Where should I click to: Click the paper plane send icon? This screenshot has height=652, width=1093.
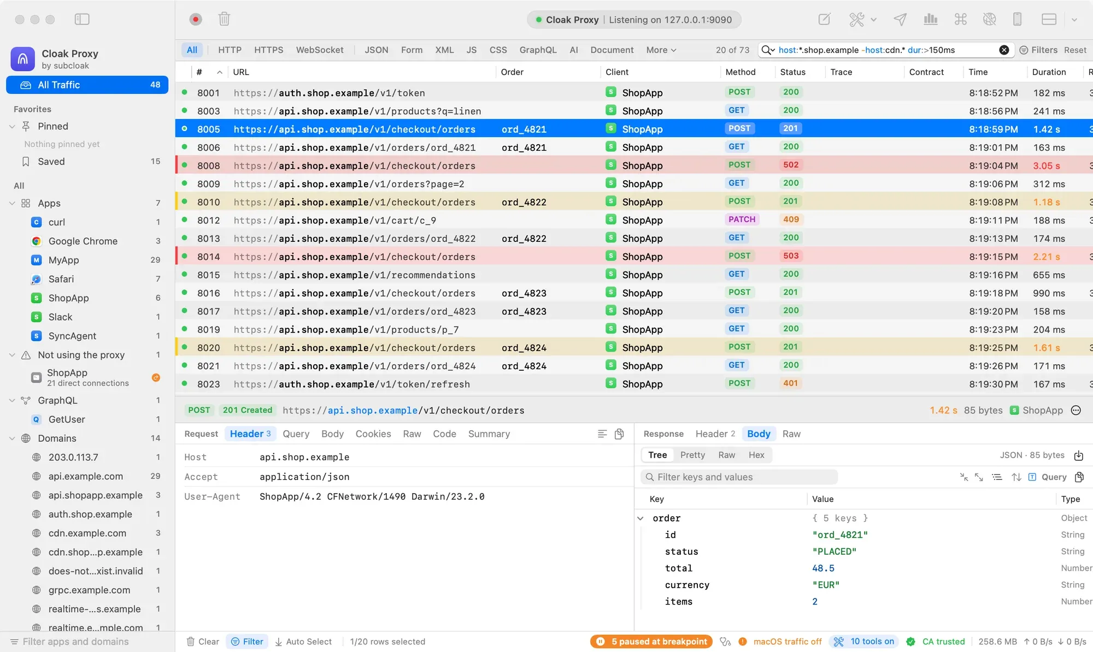pyautogui.click(x=900, y=19)
